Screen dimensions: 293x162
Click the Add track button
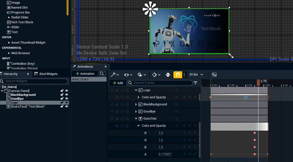pos(118,83)
